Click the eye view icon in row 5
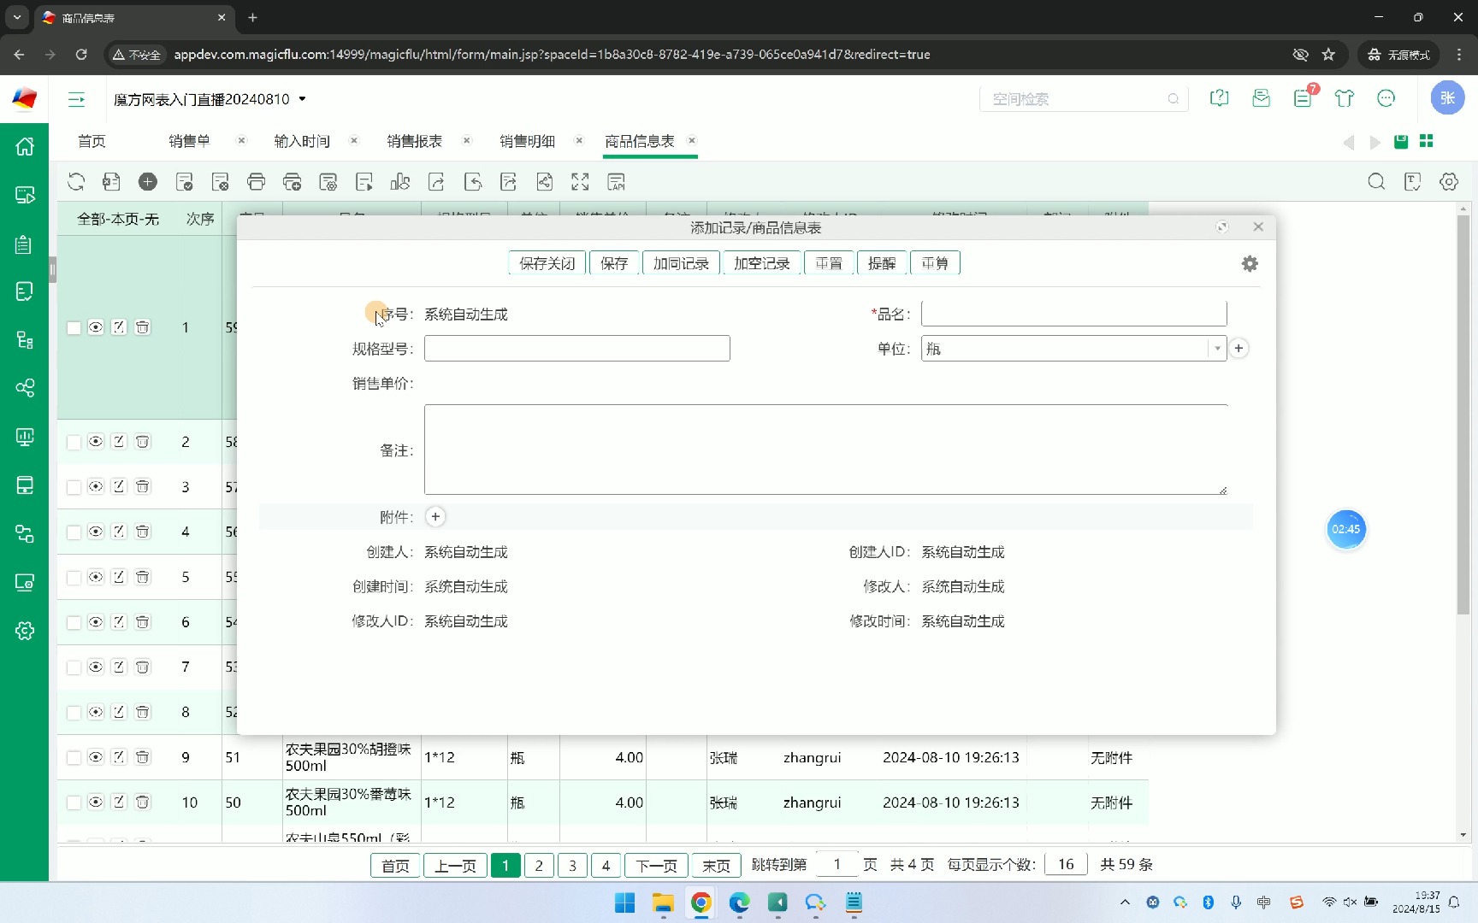The width and height of the screenshot is (1478, 923). click(96, 577)
